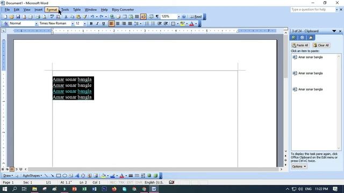The height and width of the screenshot is (193, 344).
Task: Open the Options dropdown in the Clipboard pane
Action: tap(299, 167)
